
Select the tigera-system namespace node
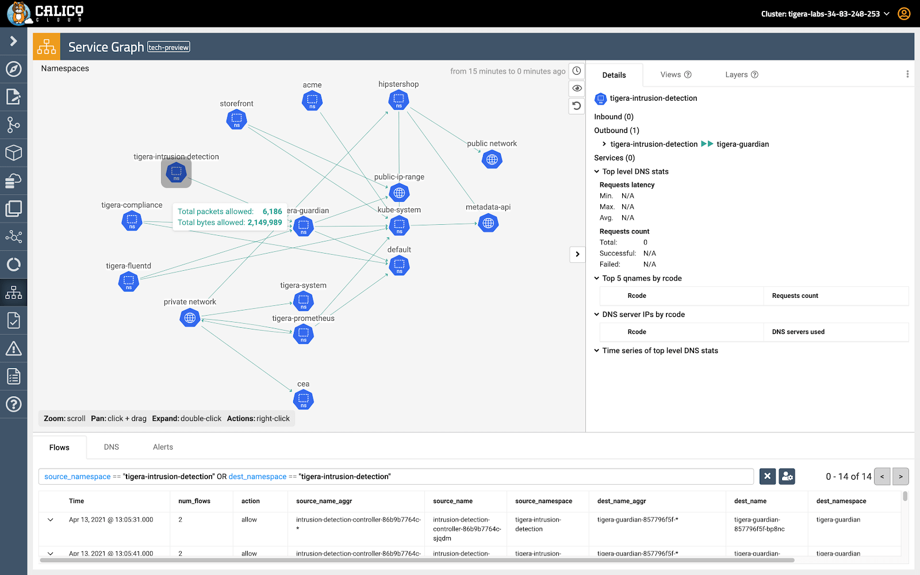(x=303, y=301)
